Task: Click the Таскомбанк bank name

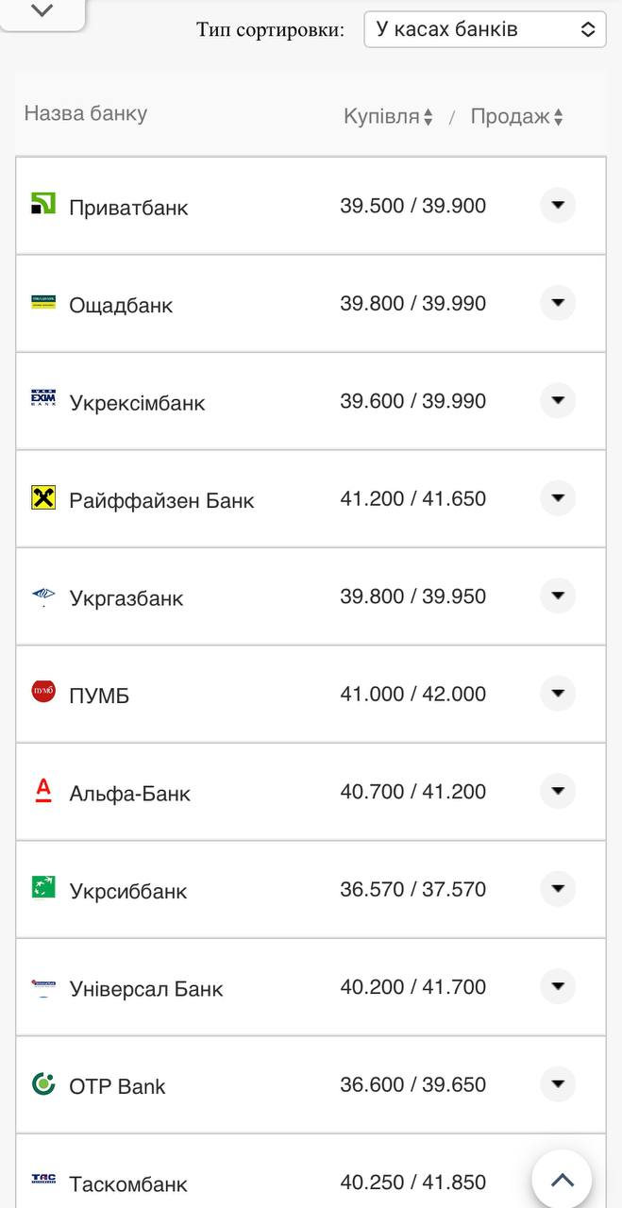Action: [128, 1184]
